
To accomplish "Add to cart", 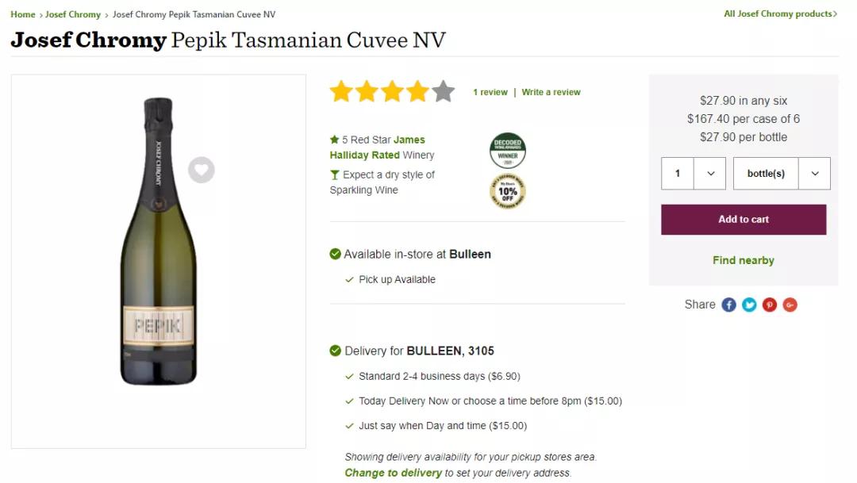I will tap(744, 220).
